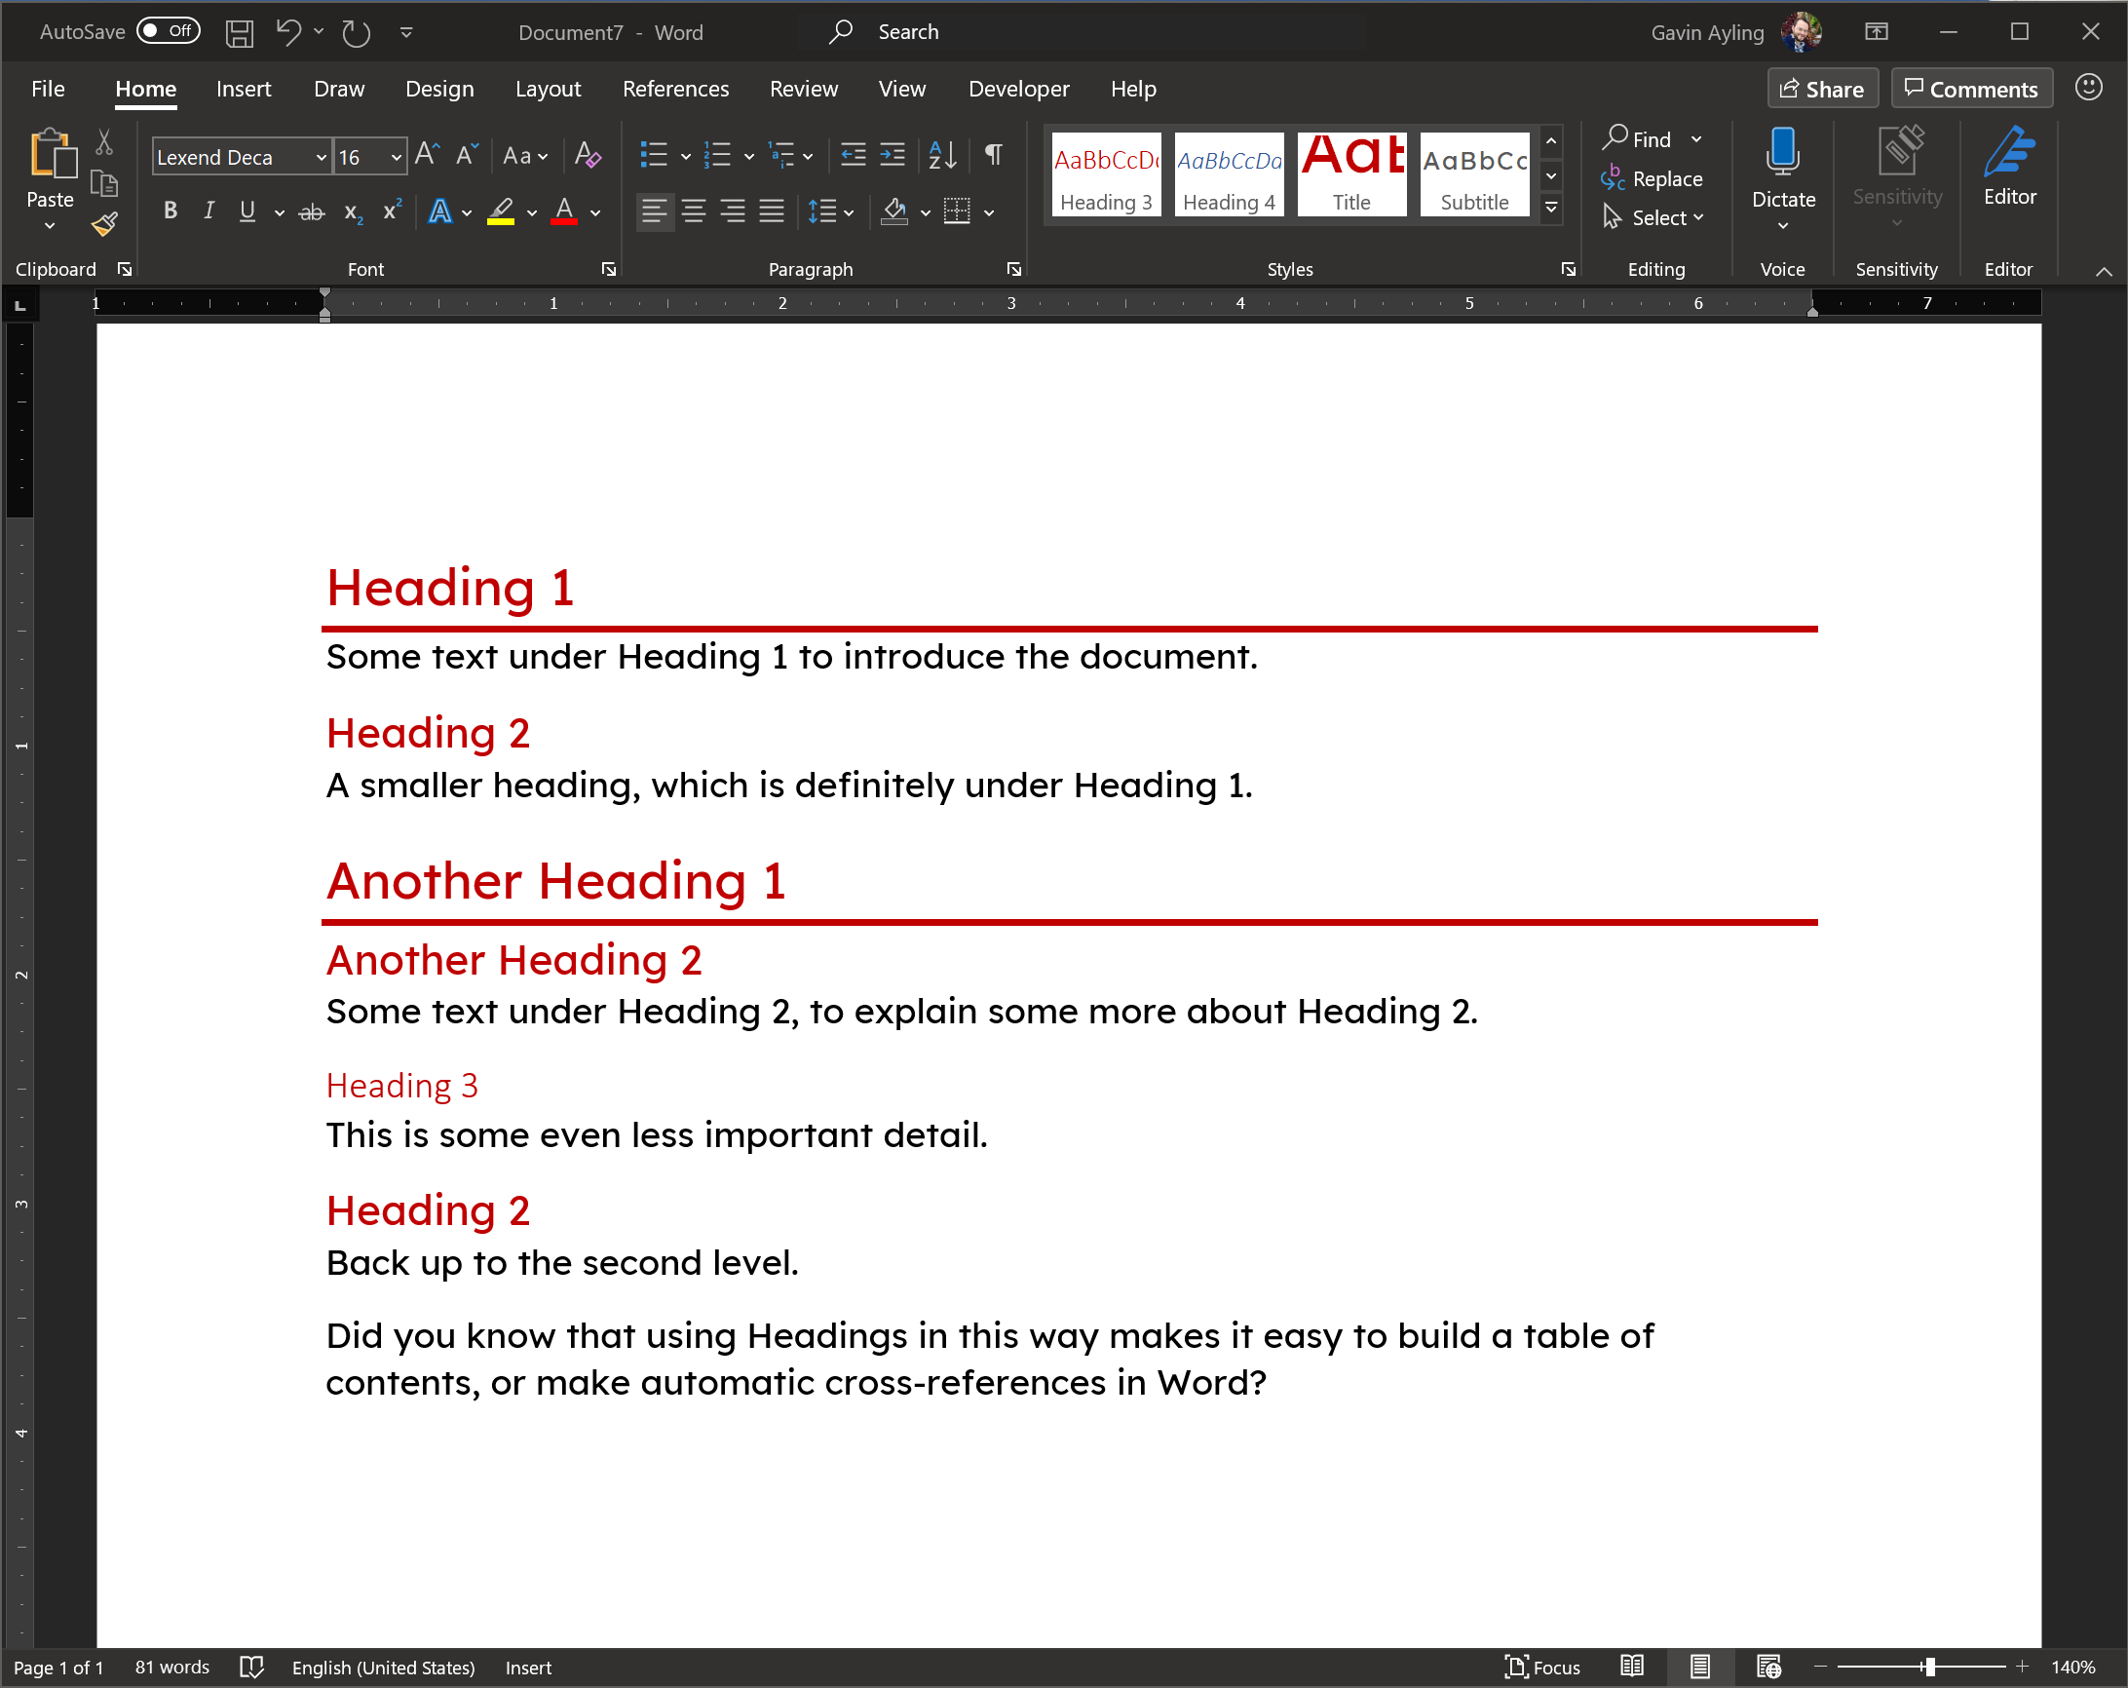This screenshot has width=2128, height=1688.
Task: Undo the last action
Action: pyautogui.click(x=288, y=32)
